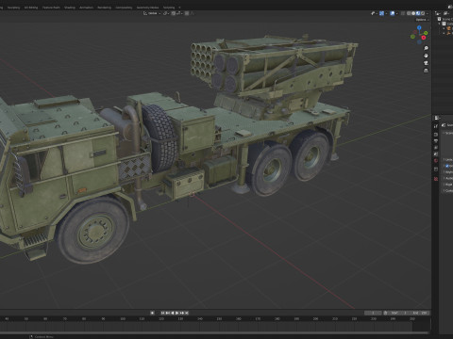Viewport: 453px width, 339px height.
Task: Open the pivot point dropdown
Action: pyautogui.click(x=166, y=13)
